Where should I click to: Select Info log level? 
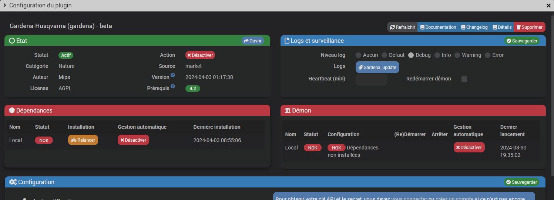click(x=437, y=55)
